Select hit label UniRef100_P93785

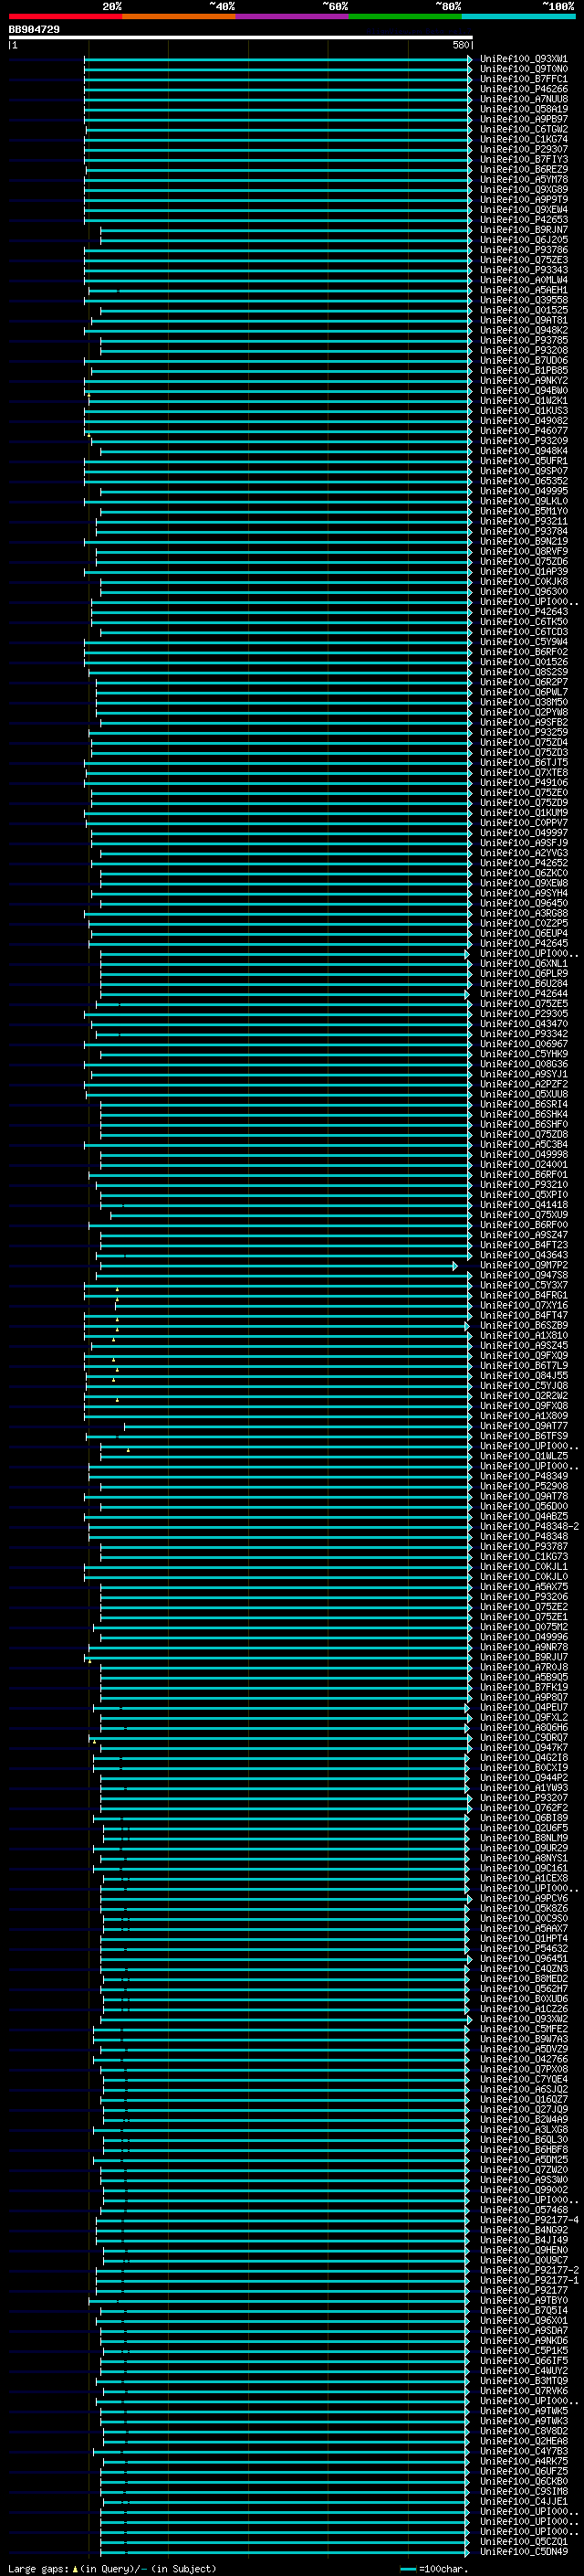click(523, 340)
